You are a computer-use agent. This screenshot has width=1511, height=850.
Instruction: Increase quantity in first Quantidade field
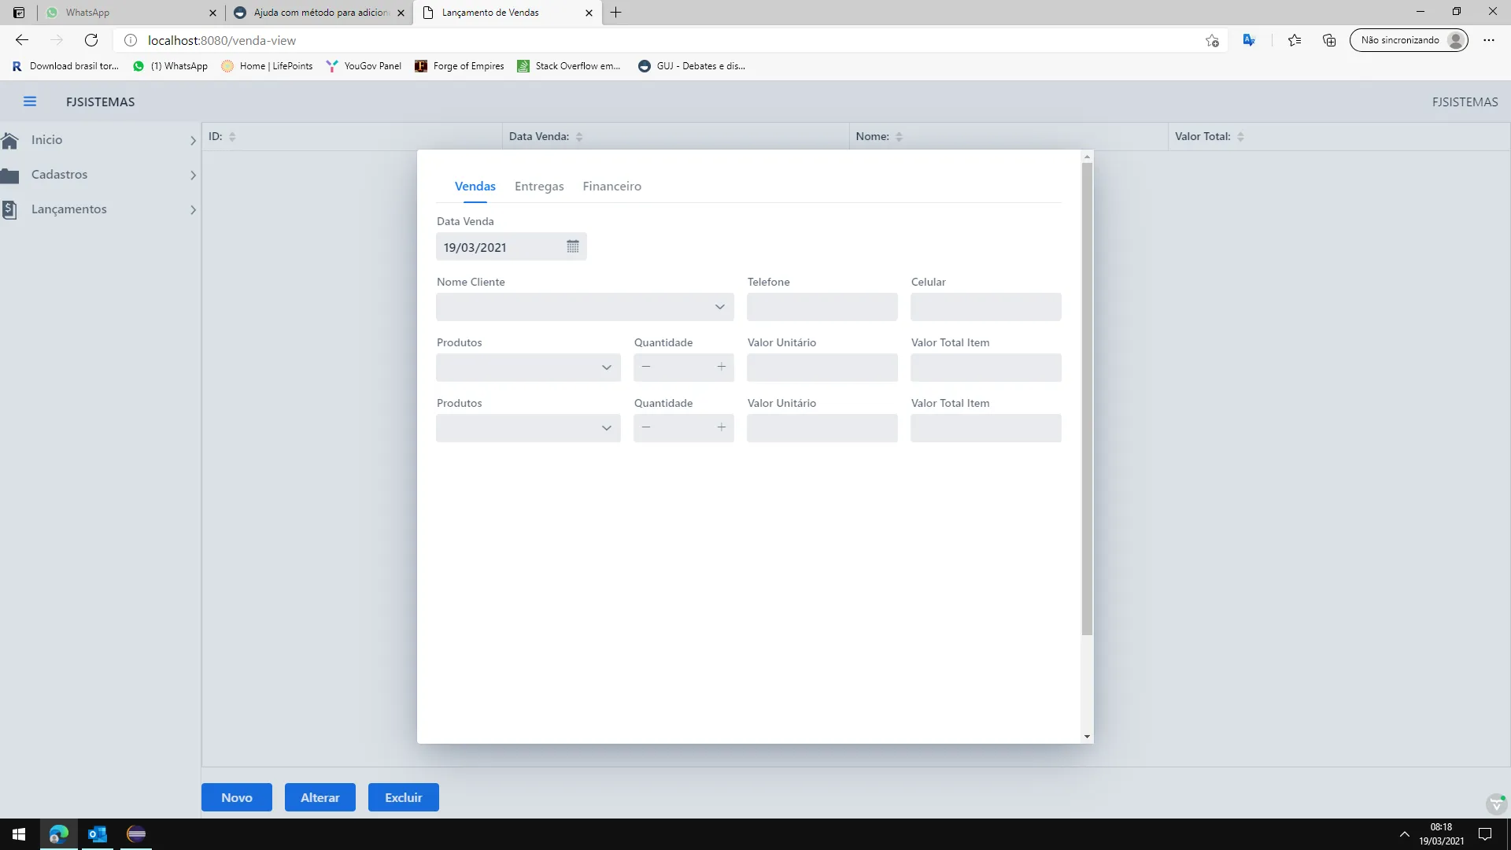point(721,367)
